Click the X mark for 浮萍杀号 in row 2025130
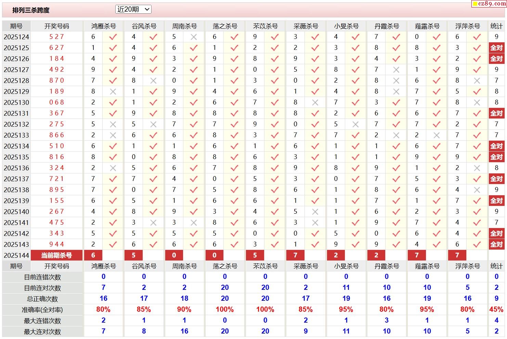 click(x=477, y=102)
